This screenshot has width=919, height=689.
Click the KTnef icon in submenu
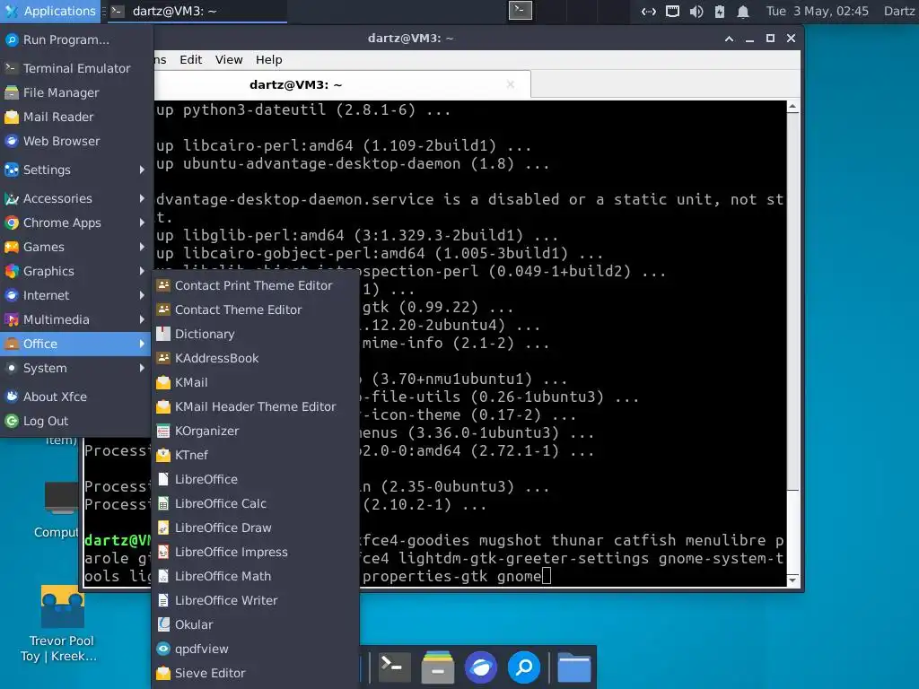click(163, 455)
